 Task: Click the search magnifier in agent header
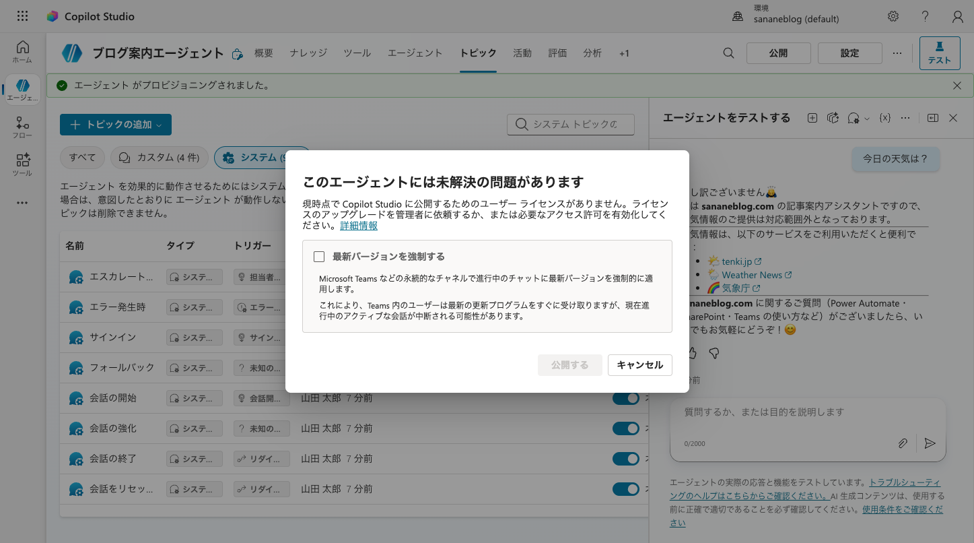coord(728,53)
